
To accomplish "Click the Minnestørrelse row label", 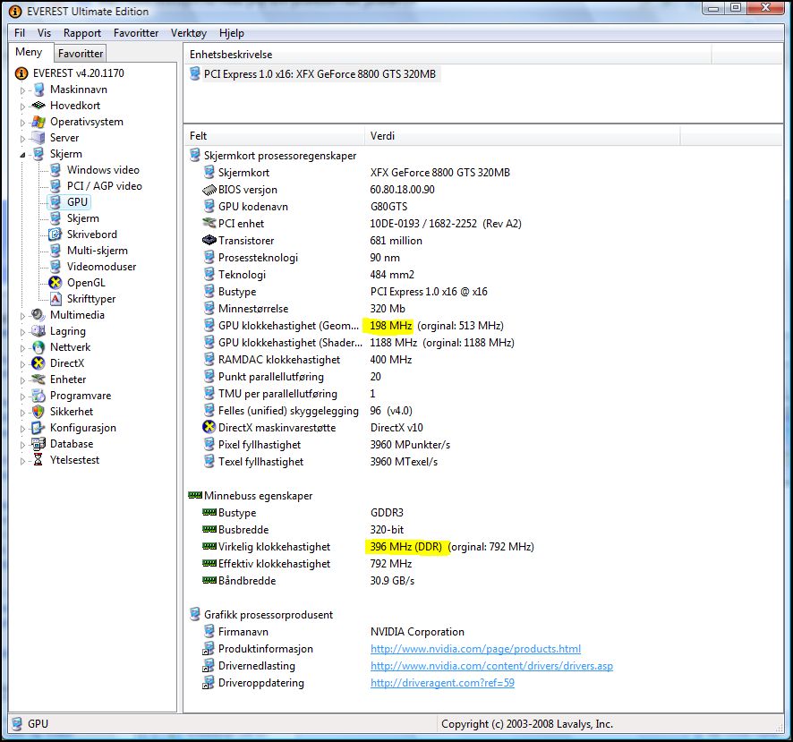I will click(x=253, y=309).
